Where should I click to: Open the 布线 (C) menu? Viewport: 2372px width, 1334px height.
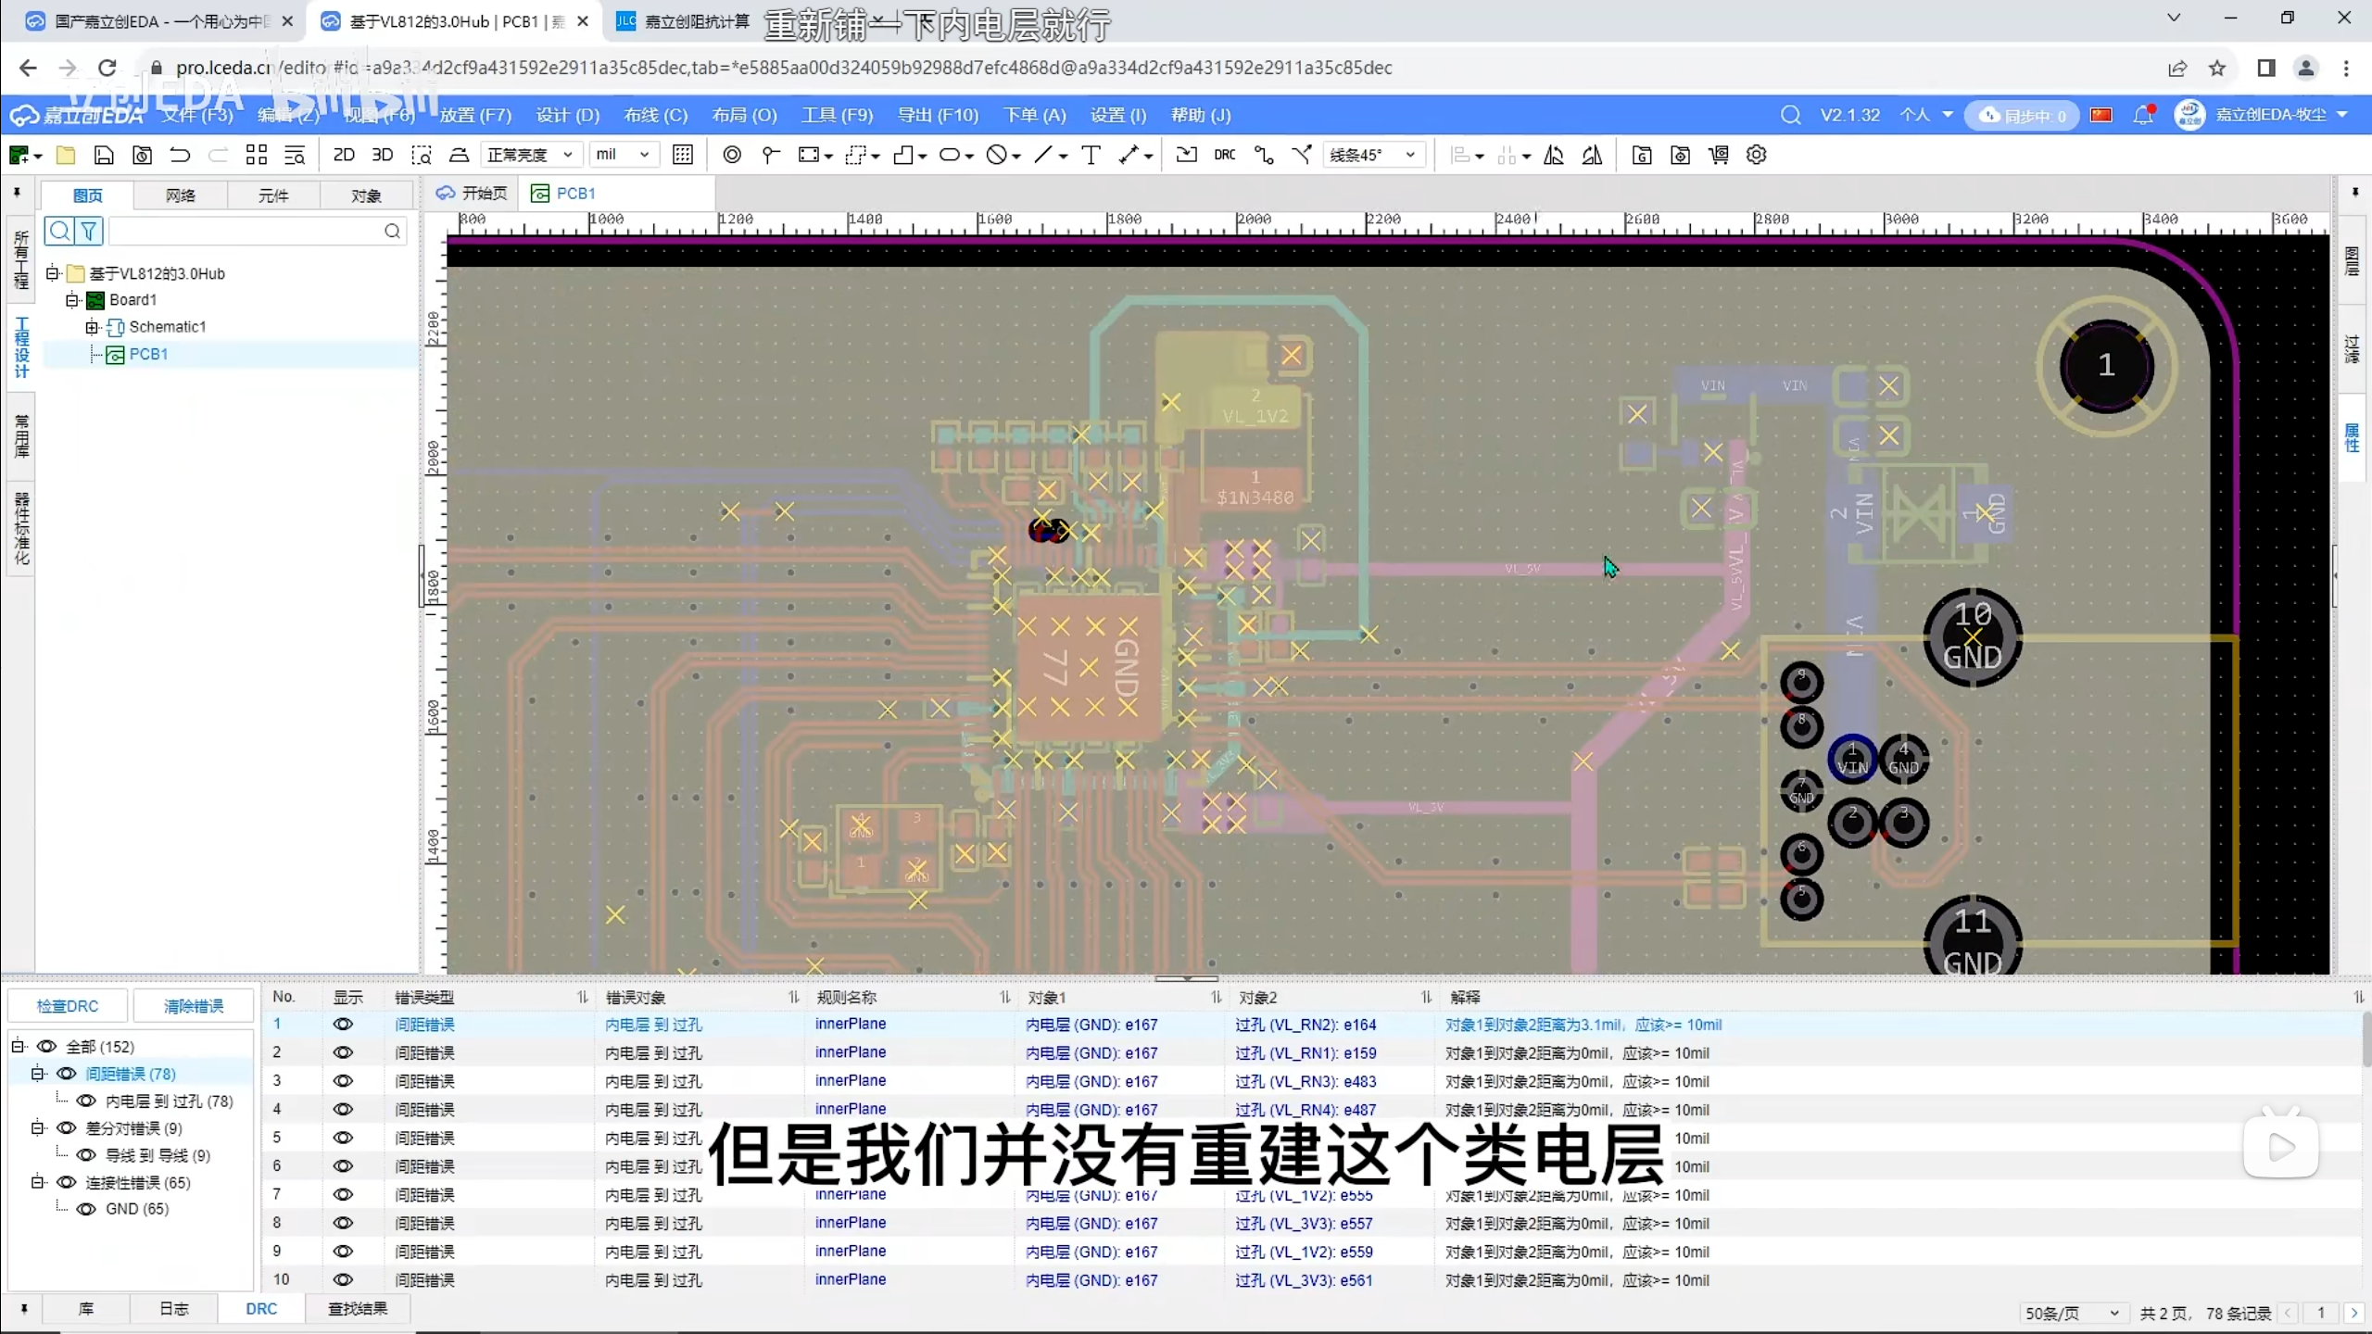tap(654, 115)
